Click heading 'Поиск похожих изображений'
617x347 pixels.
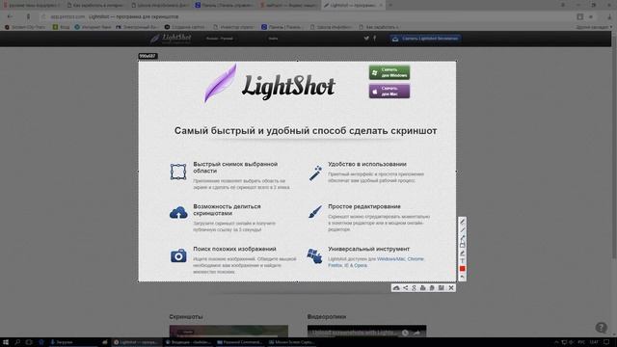(x=234, y=249)
